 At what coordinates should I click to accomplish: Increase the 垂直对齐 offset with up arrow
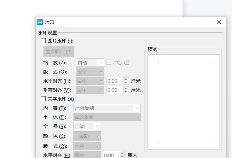point(126,89)
